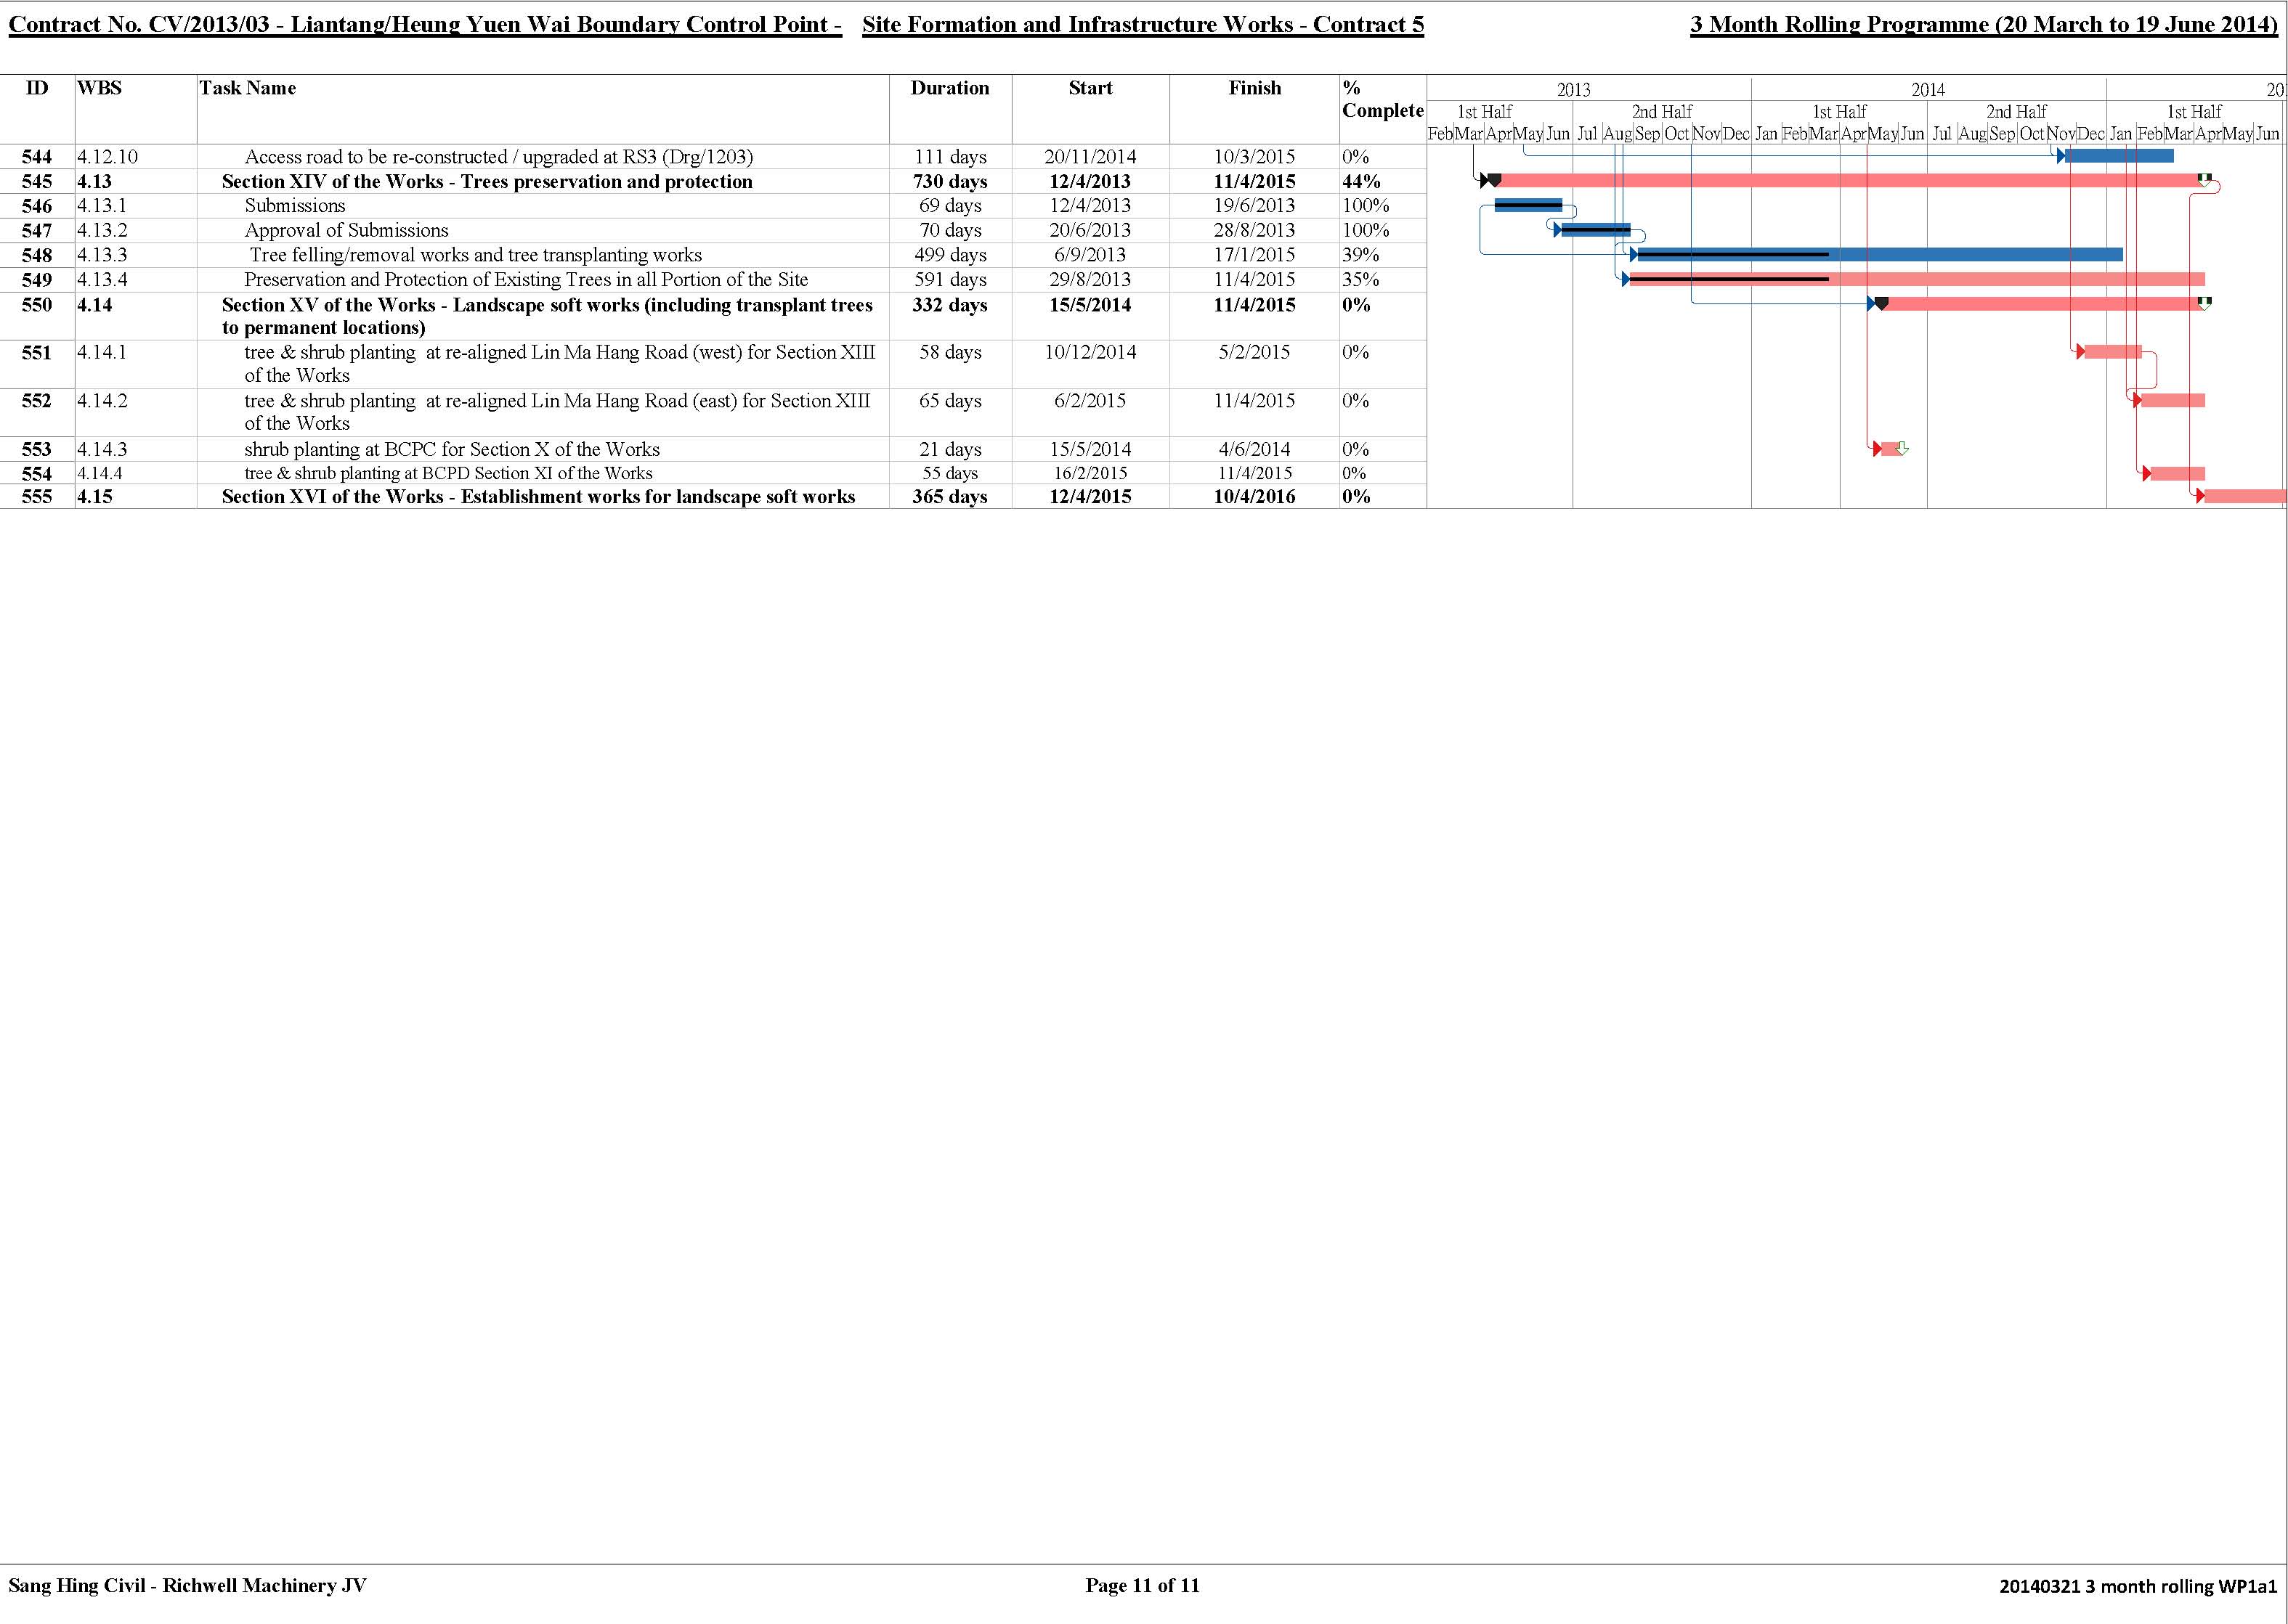The height and width of the screenshot is (1624, 2288).
Task: Select the 730 days duration cell
Action: 949,181
